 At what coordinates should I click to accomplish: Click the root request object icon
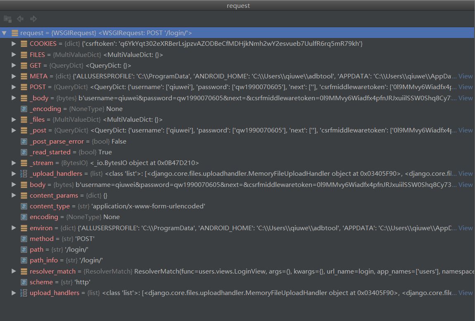[x=14, y=33]
